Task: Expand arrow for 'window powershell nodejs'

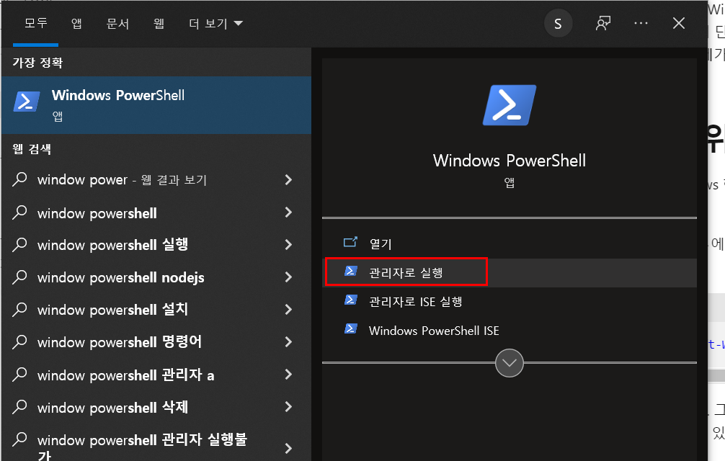Action: click(x=288, y=277)
